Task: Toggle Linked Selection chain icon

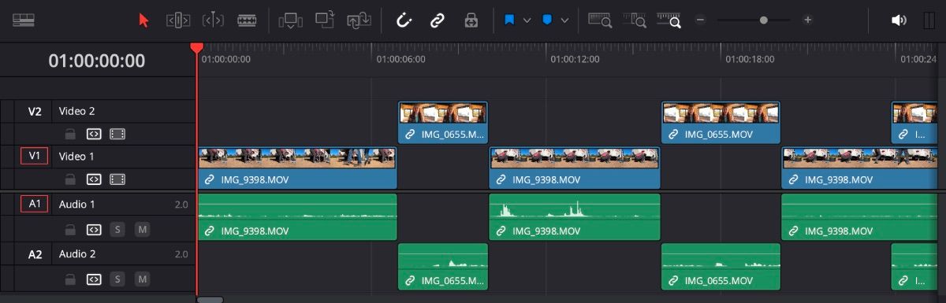Action: pos(438,20)
